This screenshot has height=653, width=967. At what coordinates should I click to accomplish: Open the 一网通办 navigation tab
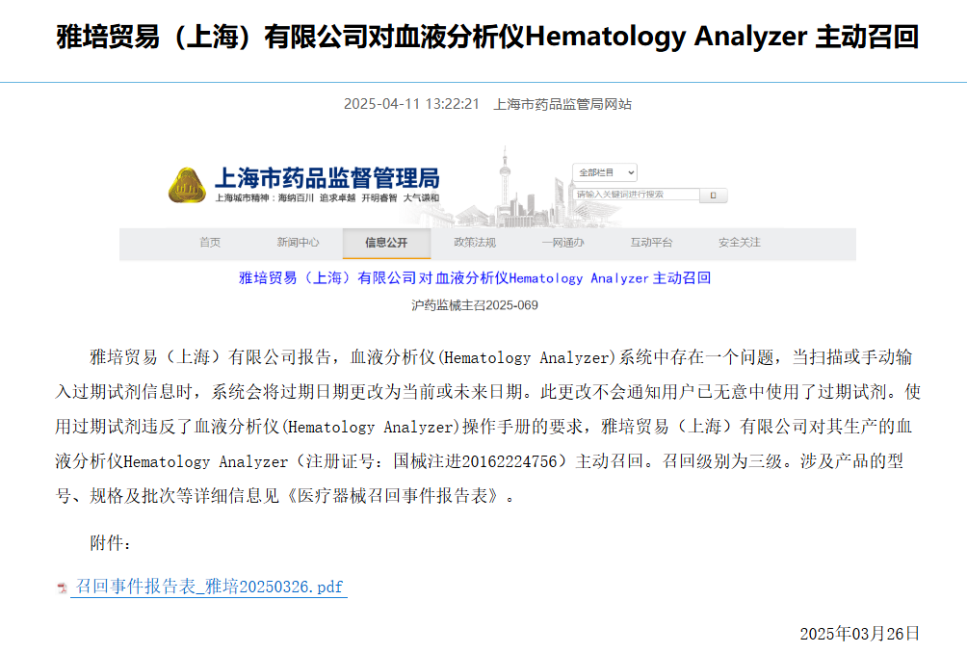pos(562,243)
